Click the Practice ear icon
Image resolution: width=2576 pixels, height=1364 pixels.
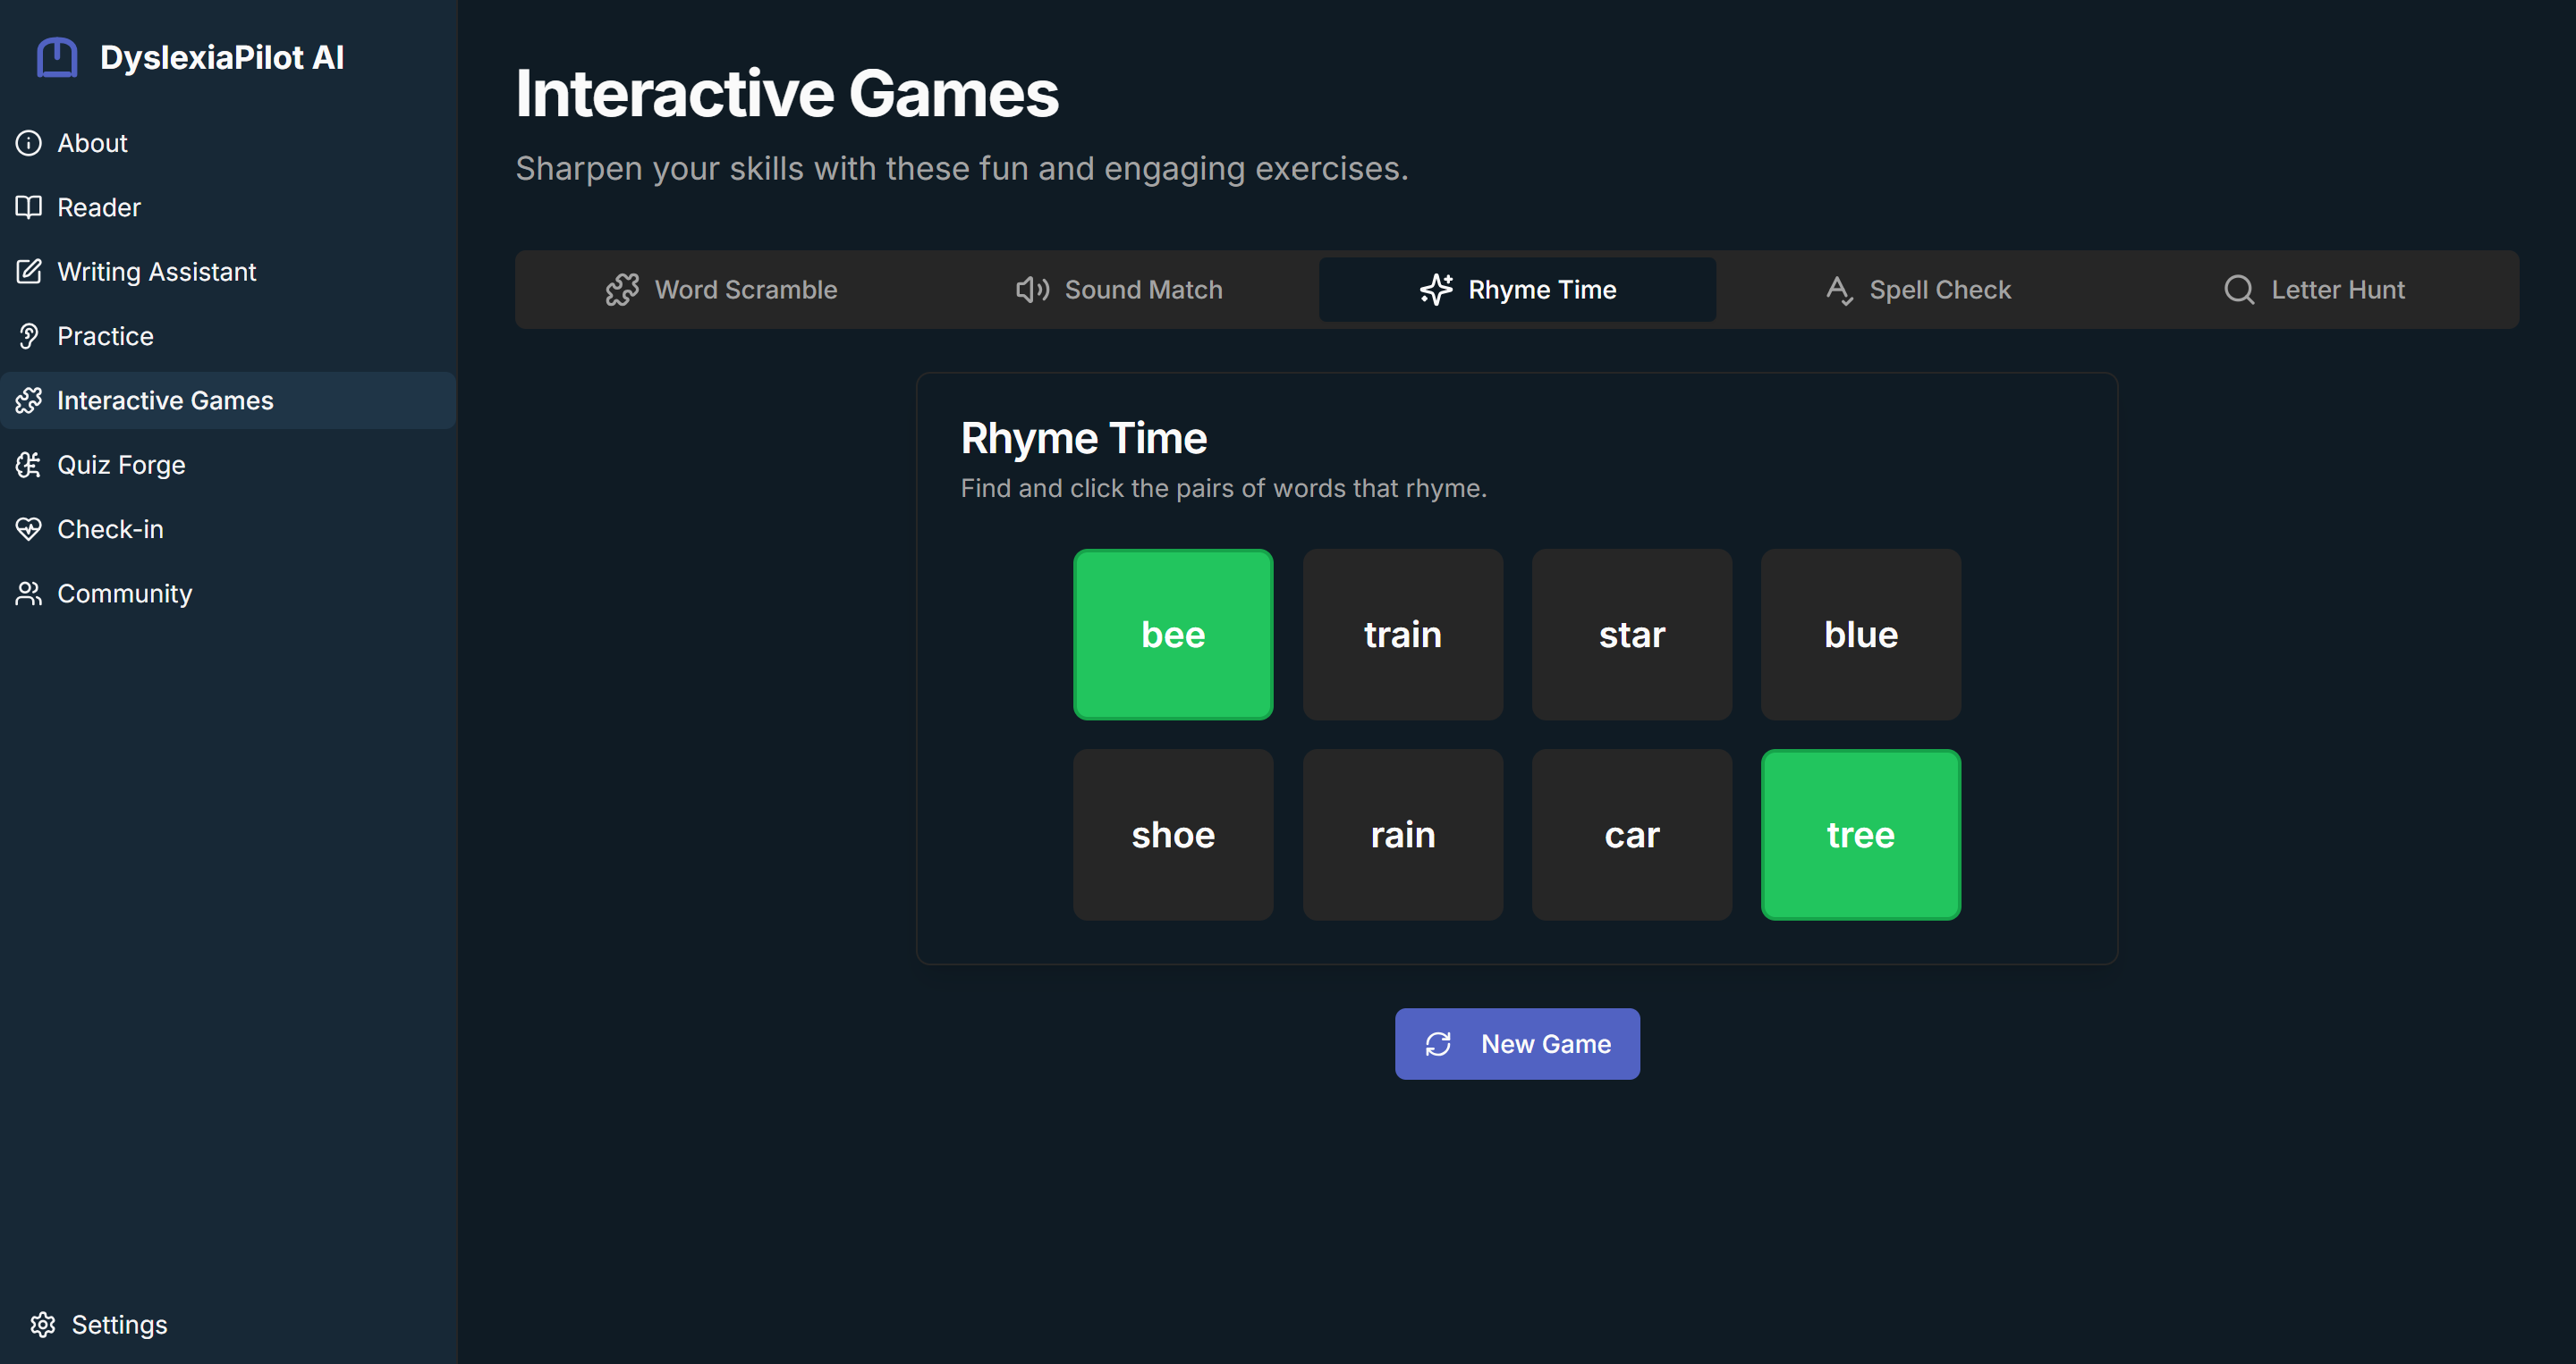coord(29,336)
